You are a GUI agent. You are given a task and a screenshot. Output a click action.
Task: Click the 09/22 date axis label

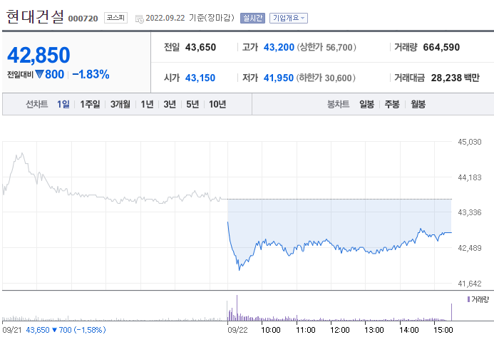[237, 330]
